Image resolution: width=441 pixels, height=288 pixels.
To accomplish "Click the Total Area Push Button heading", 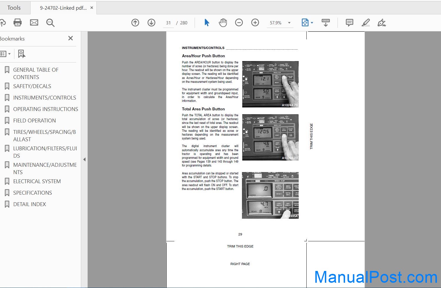I will coord(203,109).
